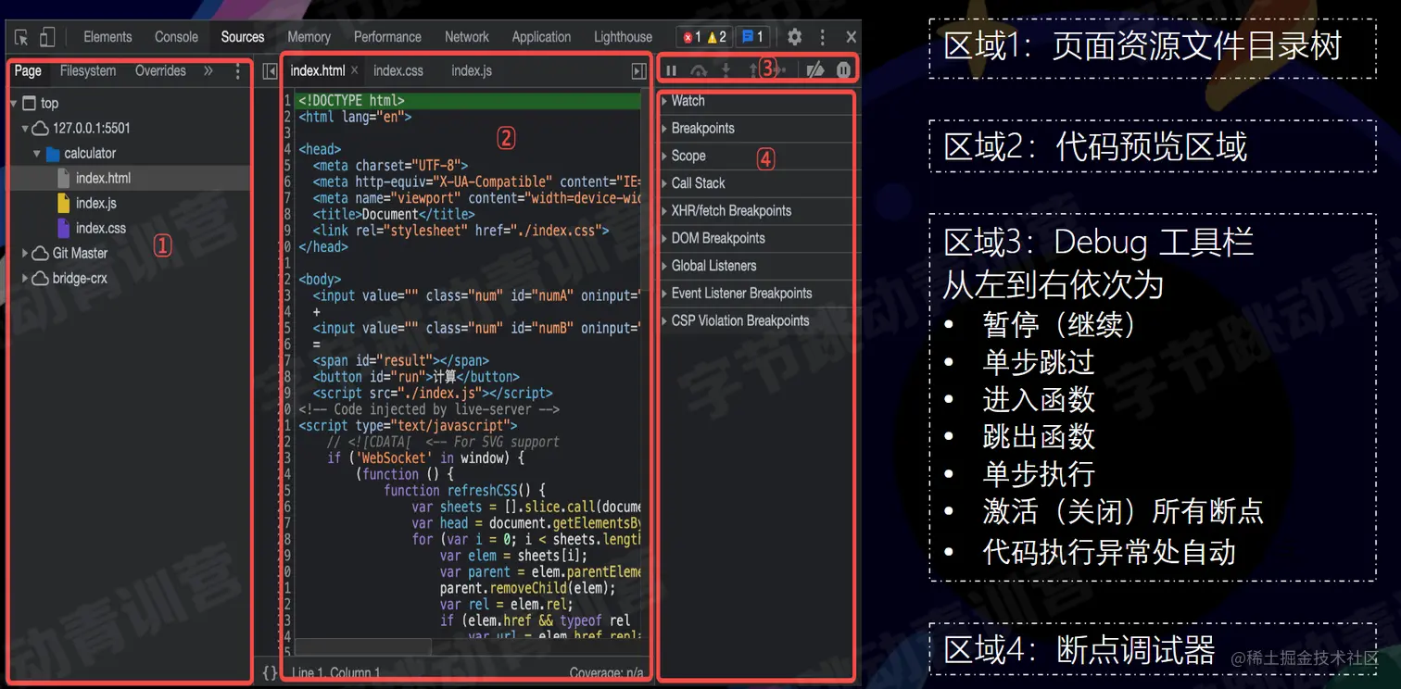The image size is (1401, 689).
Task: Toggle the device toolbar icon
Action: pyautogui.click(x=47, y=37)
